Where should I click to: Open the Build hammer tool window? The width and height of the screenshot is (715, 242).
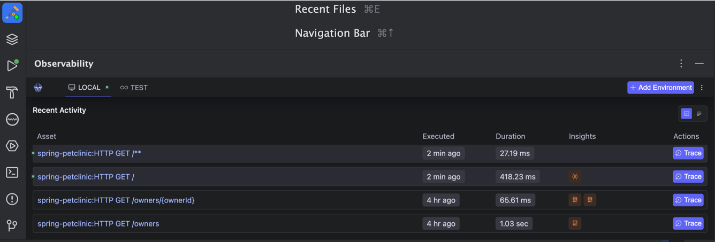[x=12, y=92]
